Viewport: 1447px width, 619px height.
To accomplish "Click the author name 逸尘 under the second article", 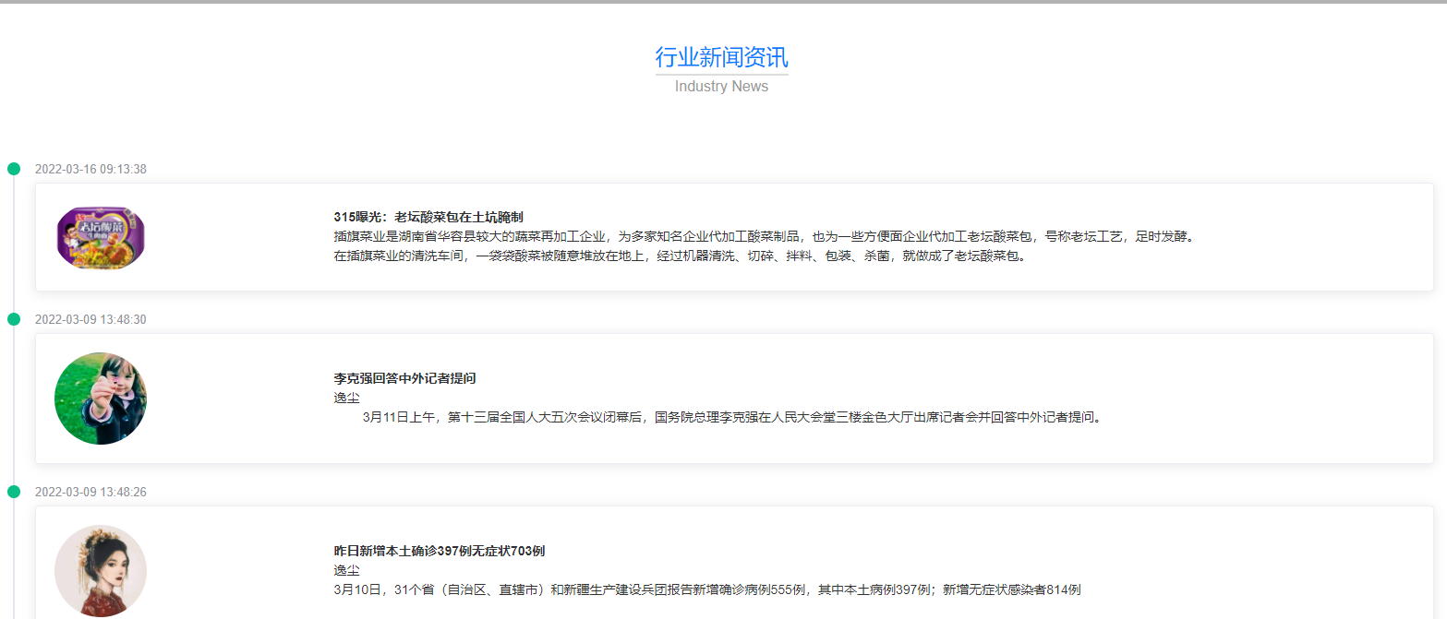I will 345,397.
